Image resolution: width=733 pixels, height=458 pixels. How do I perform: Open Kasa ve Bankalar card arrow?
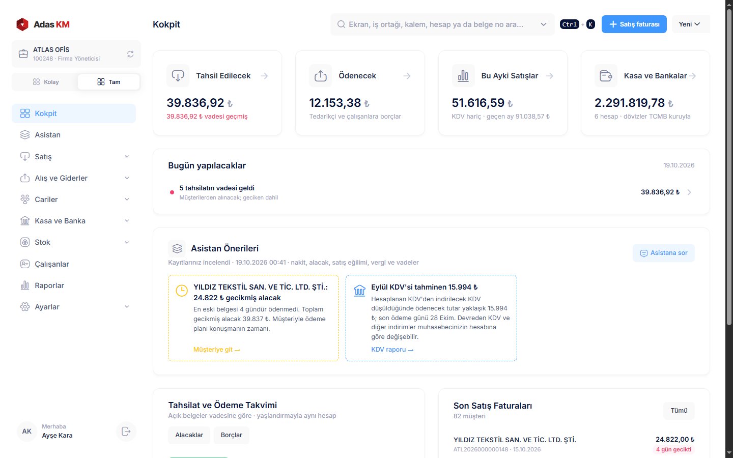pos(692,76)
